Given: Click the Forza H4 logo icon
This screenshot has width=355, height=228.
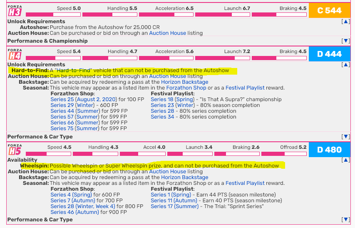Looking at the screenshot, I should pyautogui.click(x=15, y=54).
